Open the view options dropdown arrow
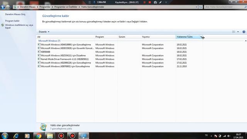Image resolution: width=247 pixels, height=139 pixels. (238, 32)
